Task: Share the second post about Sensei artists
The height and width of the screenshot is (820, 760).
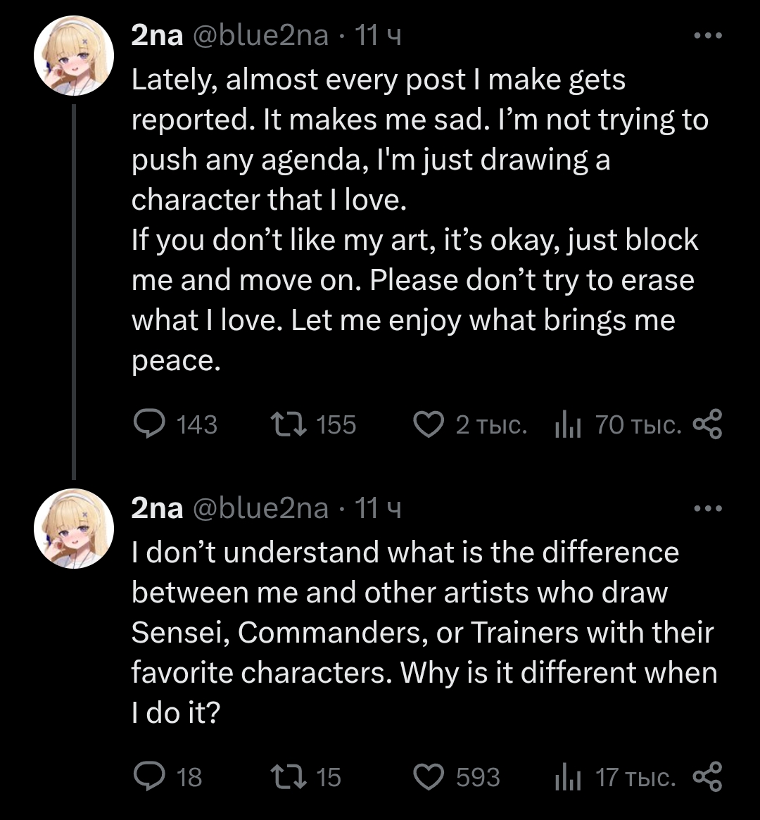Action: [707, 776]
